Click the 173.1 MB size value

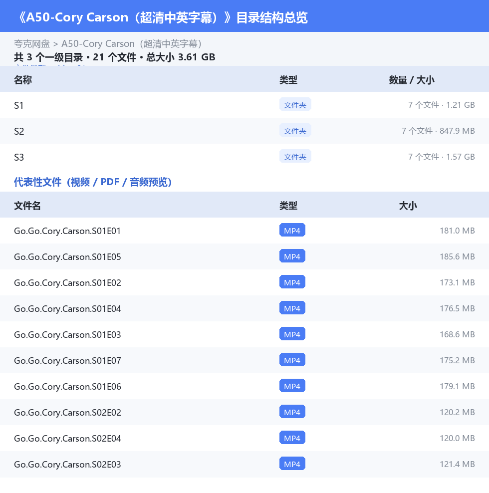(x=457, y=282)
